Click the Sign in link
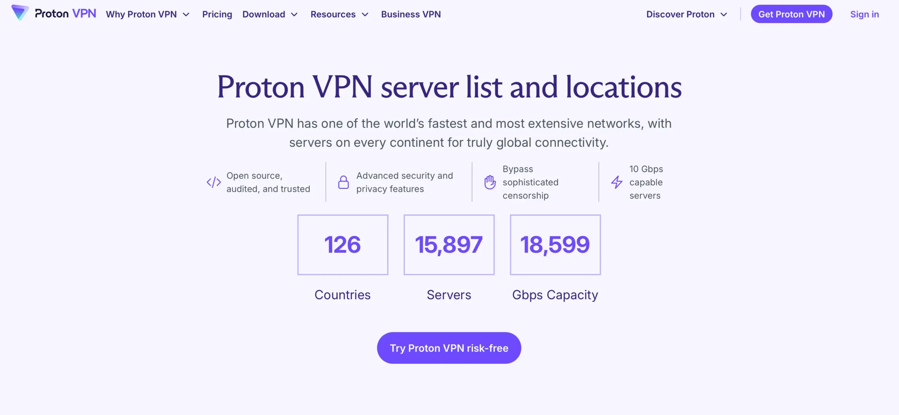The width and height of the screenshot is (899, 415). click(864, 14)
